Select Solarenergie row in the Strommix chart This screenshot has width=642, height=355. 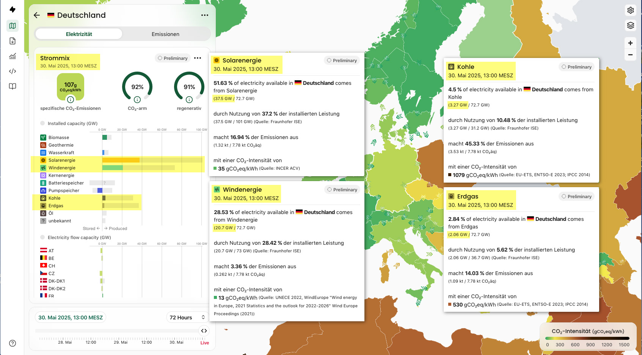coord(62,160)
